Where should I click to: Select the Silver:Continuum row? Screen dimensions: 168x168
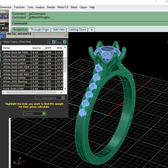click(x=33, y=85)
